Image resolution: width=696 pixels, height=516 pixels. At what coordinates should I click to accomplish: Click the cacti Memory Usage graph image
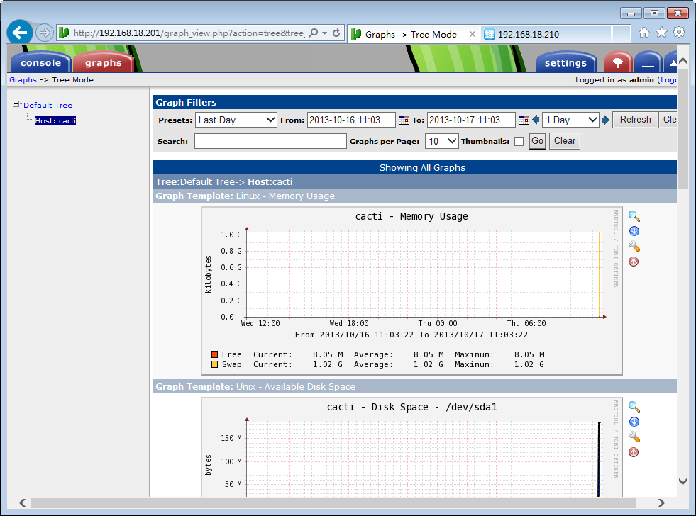point(411,291)
